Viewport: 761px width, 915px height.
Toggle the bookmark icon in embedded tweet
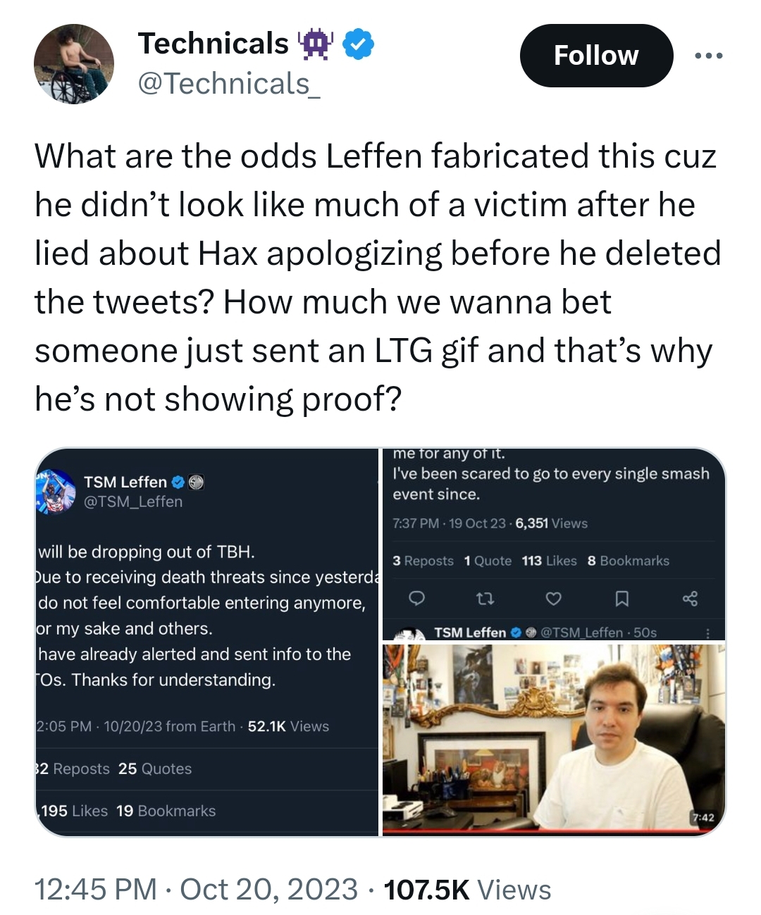[621, 599]
